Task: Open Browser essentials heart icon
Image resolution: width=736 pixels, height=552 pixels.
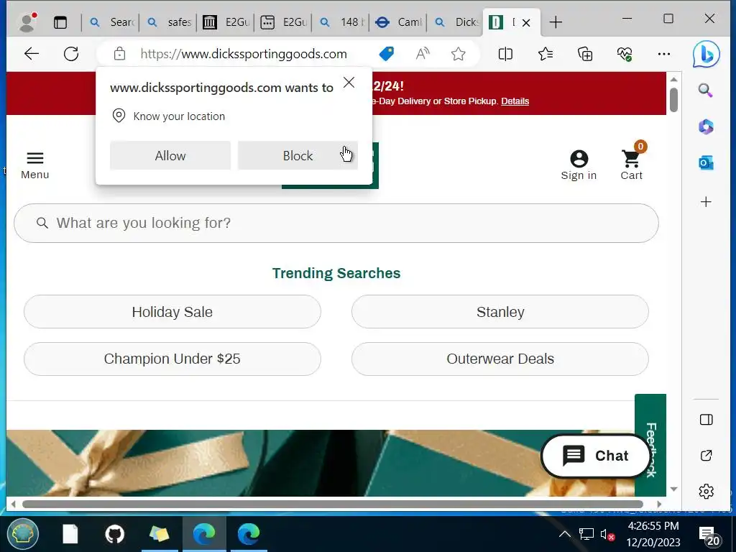Action: point(625,54)
